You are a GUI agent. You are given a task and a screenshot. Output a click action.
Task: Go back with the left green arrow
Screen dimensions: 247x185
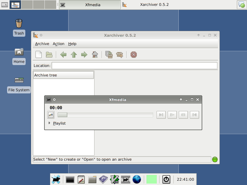[x=63, y=55]
